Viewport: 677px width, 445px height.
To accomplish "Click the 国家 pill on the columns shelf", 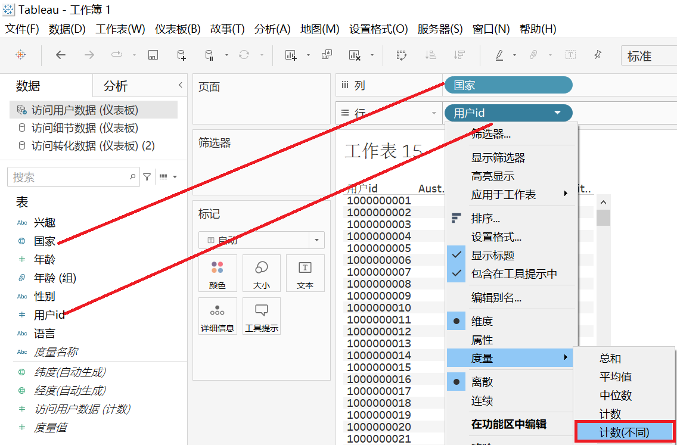I will click(508, 85).
